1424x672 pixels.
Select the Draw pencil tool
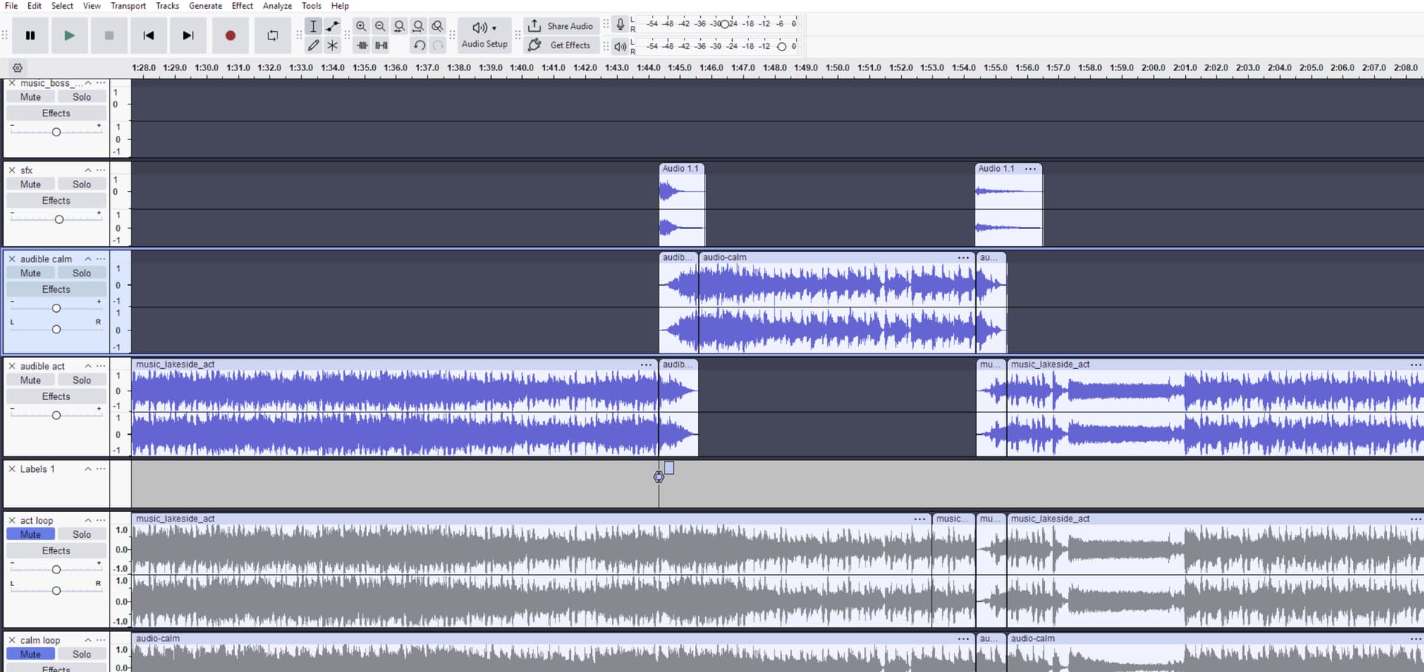pyautogui.click(x=313, y=45)
